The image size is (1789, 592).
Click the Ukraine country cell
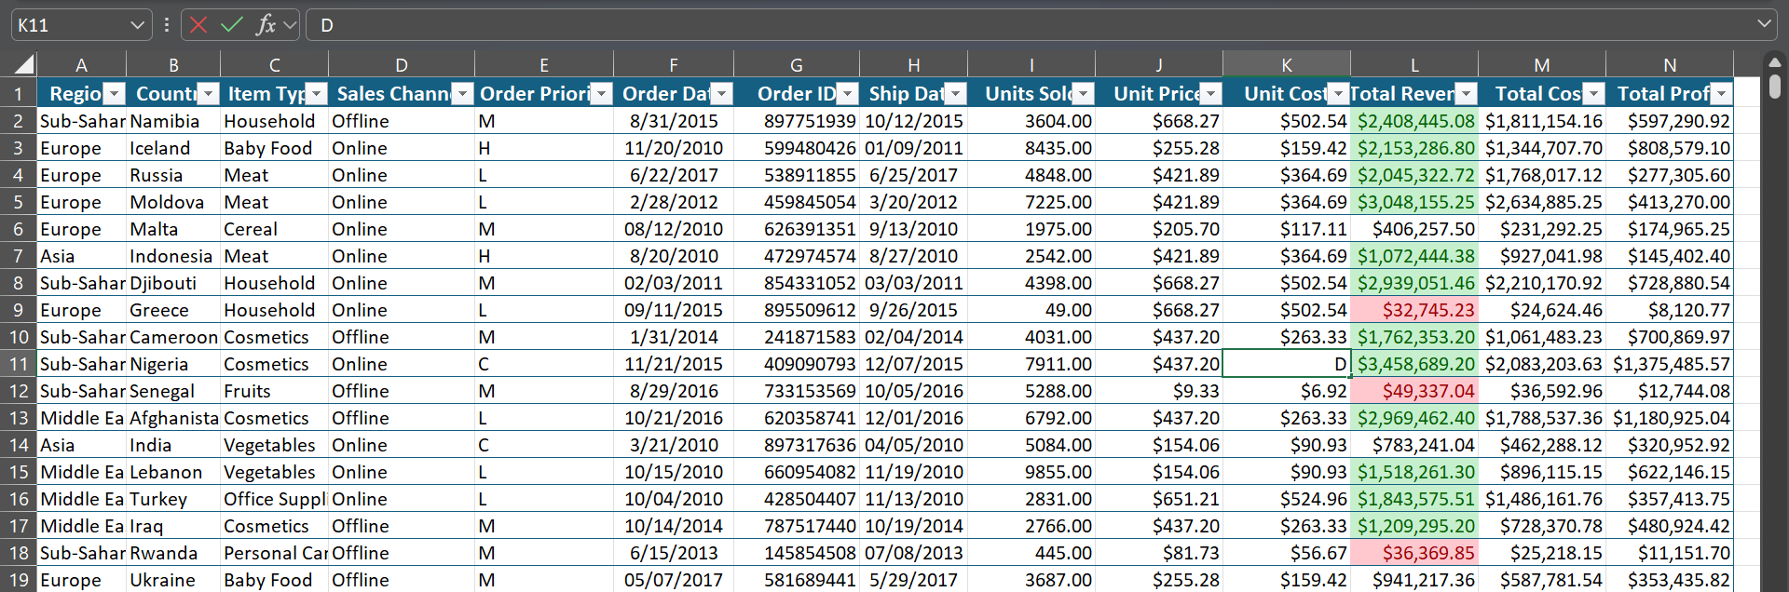point(173,580)
